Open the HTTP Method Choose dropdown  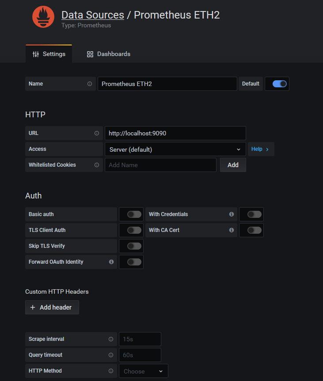pyautogui.click(x=143, y=371)
